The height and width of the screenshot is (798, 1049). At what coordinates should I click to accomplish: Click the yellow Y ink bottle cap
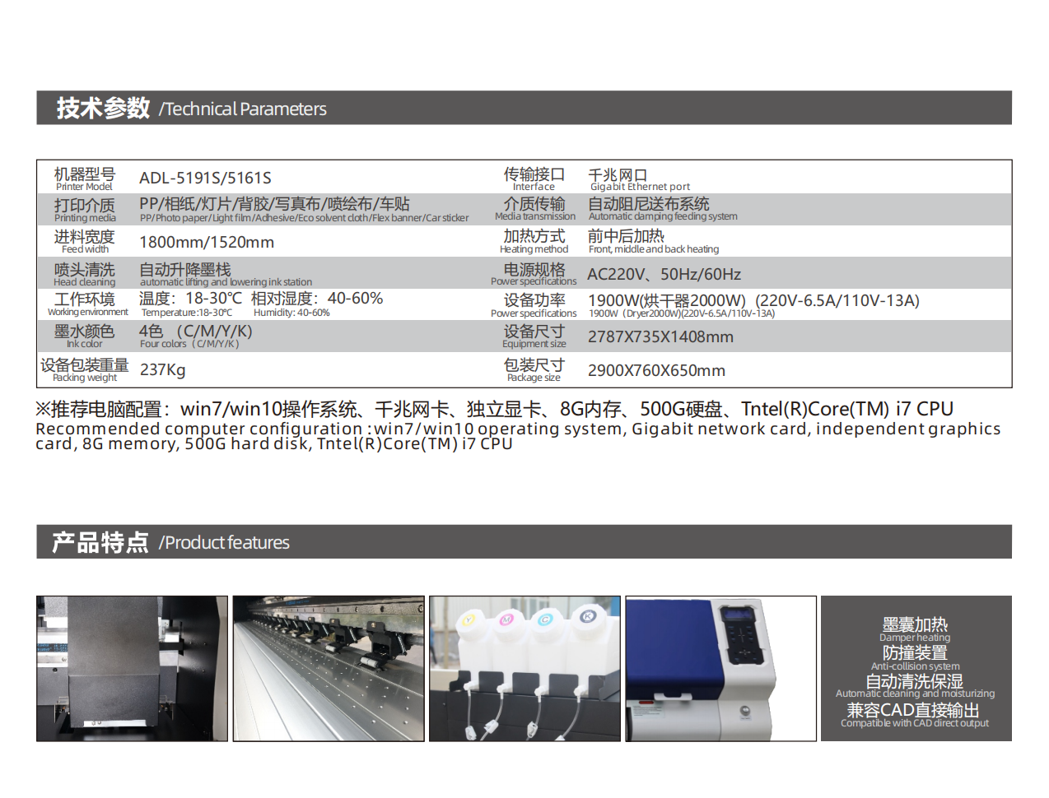coord(469,619)
